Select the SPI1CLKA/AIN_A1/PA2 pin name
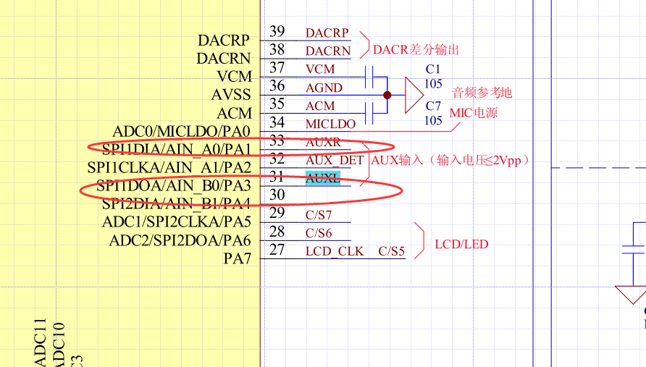 click(169, 168)
